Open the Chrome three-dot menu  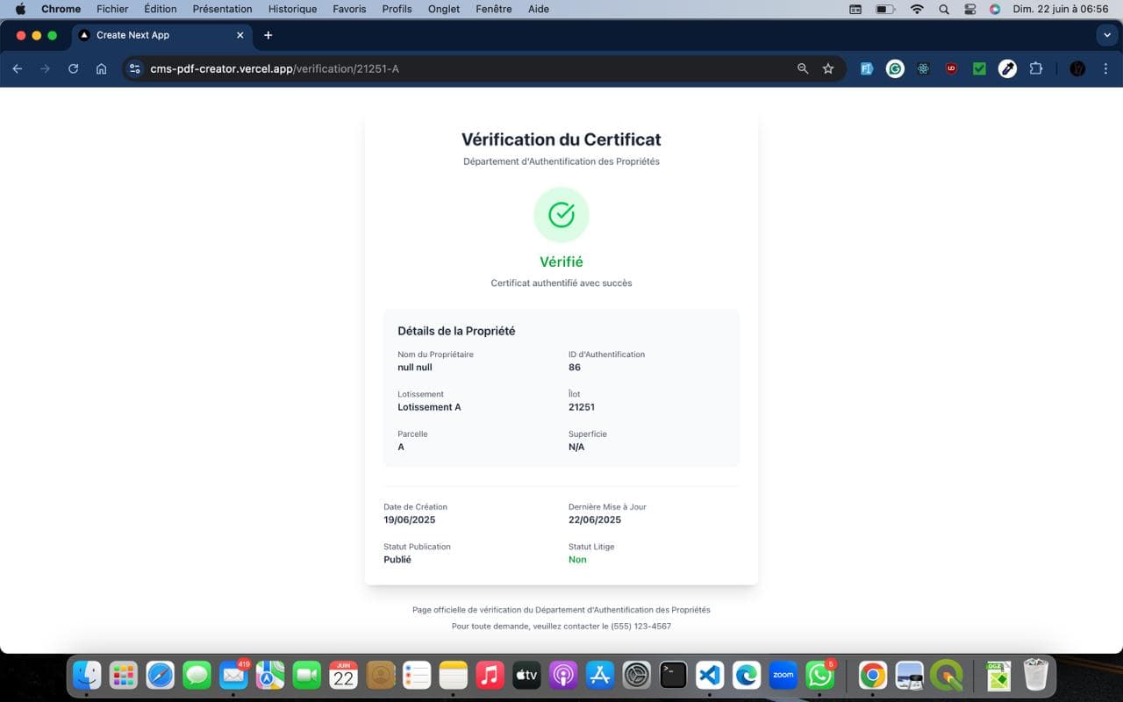coord(1105,68)
